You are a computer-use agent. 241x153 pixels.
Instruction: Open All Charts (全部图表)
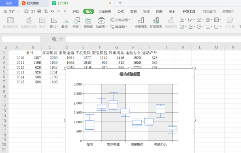[x=141, y=23]
